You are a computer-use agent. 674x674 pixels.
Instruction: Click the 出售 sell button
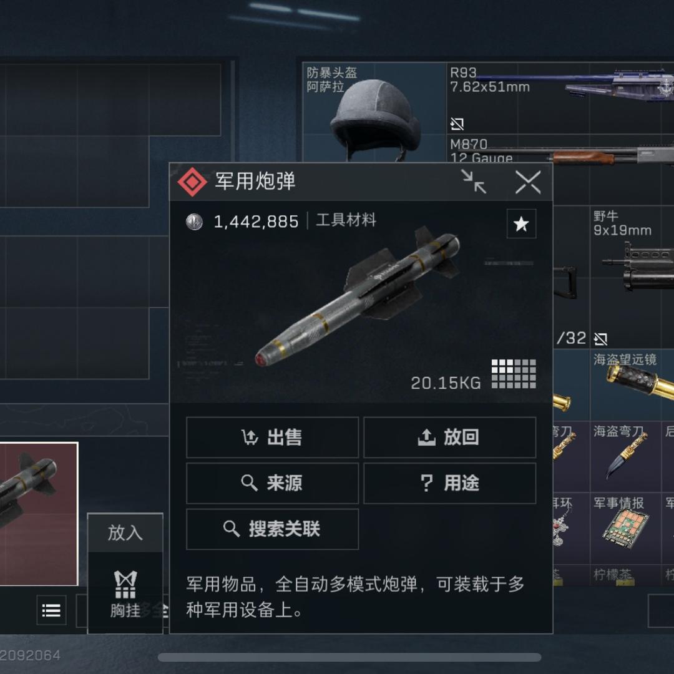click(272, 437)
